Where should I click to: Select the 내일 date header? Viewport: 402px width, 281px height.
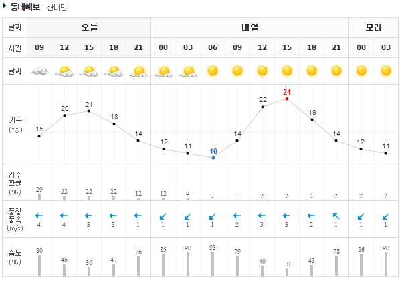249,28
